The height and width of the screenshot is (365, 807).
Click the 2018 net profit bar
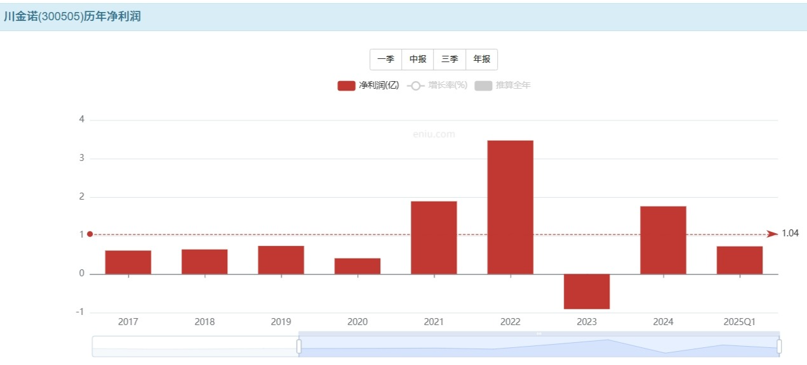click(204, 262)
